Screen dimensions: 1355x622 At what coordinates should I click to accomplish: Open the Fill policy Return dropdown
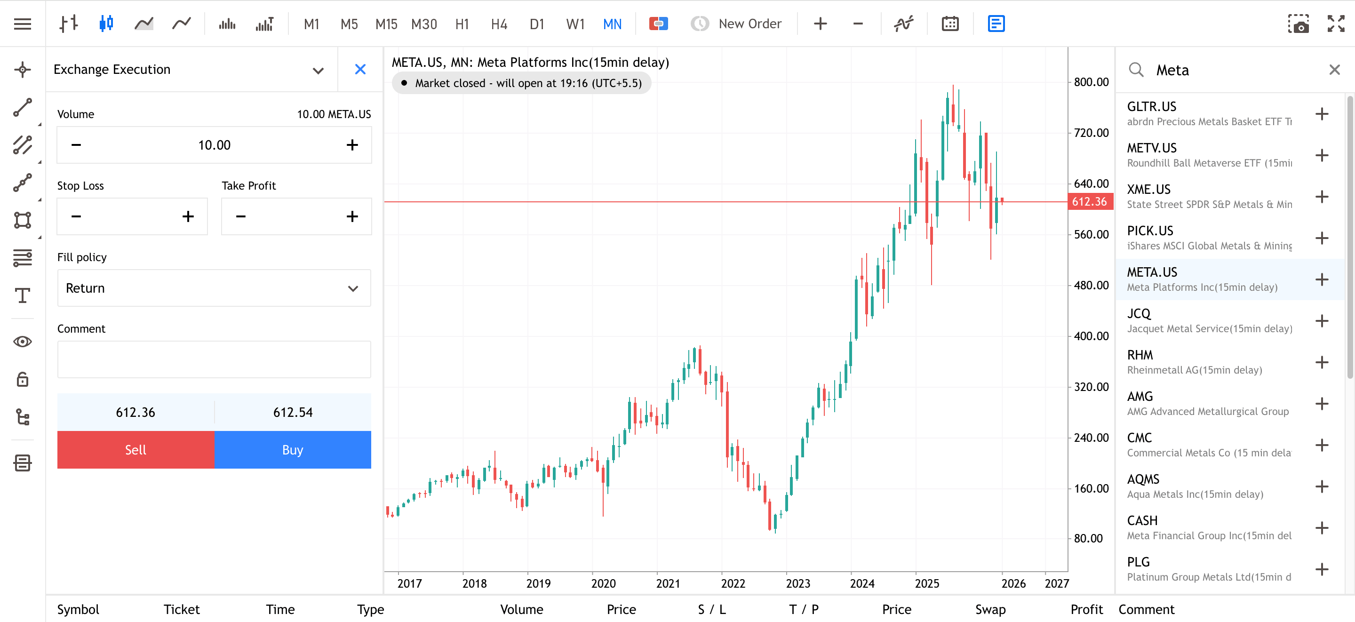point(214,288)
